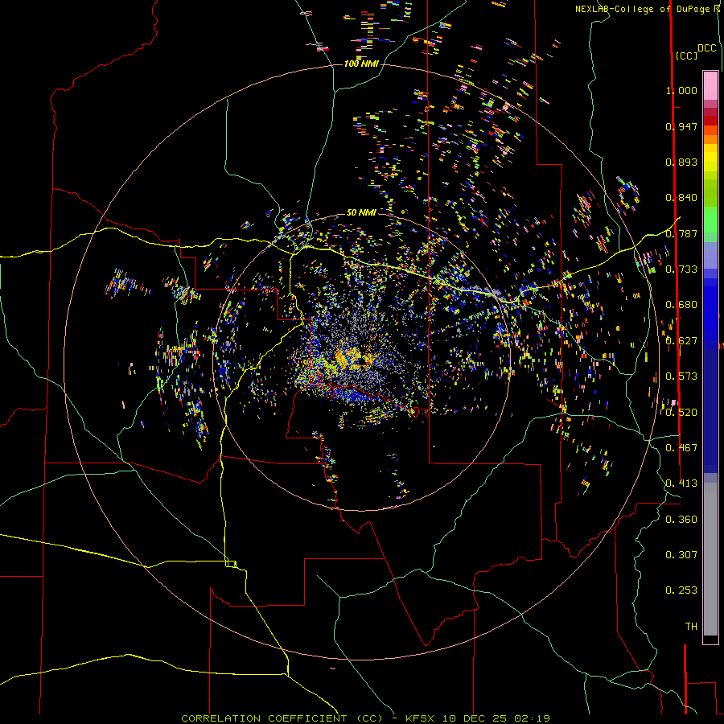
Task: Pick the 0.893 legend value
Action: 681,162
